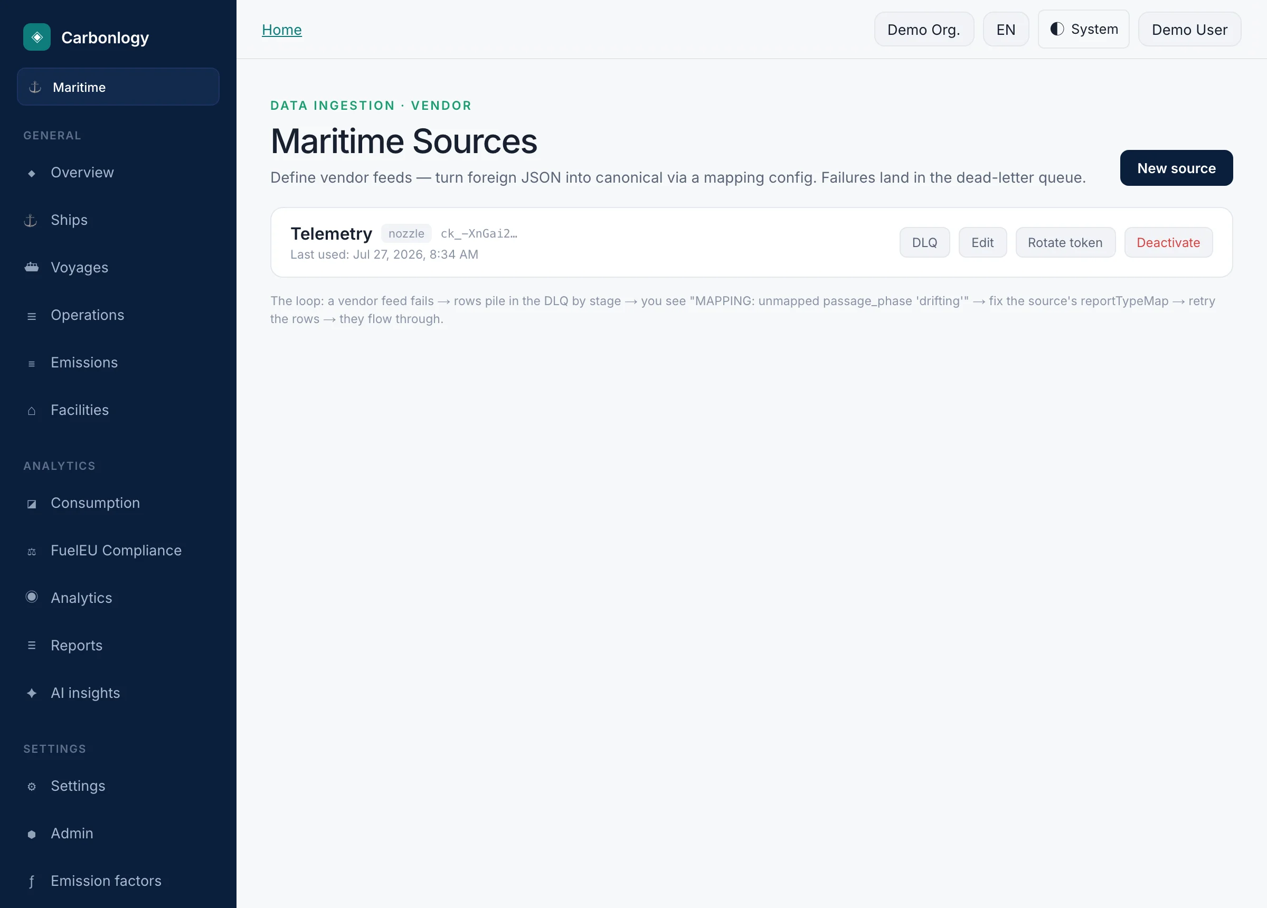Screen dimensions: 1267x908
Task: Click the Emission factors function icon
Action: (x=32, y=881)
